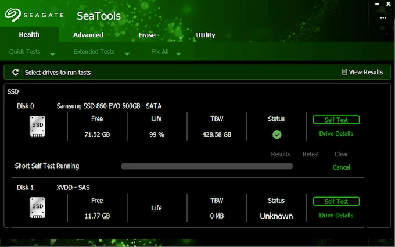Select the Disk 1 label
This screenshot has height=247, width=395.
25,188
